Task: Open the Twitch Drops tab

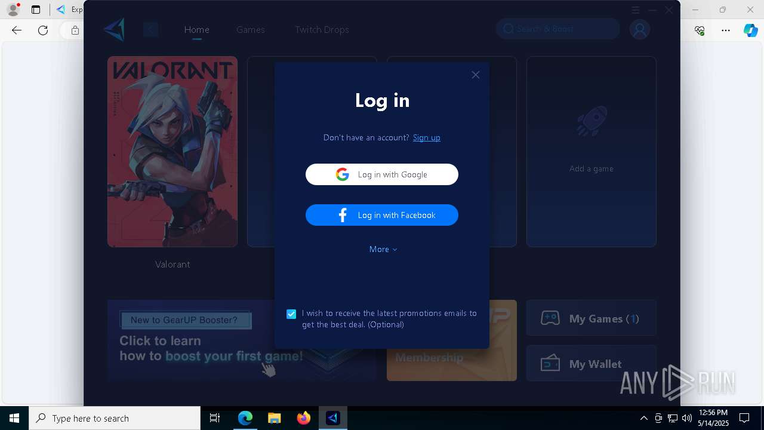Action: [322, 29]
